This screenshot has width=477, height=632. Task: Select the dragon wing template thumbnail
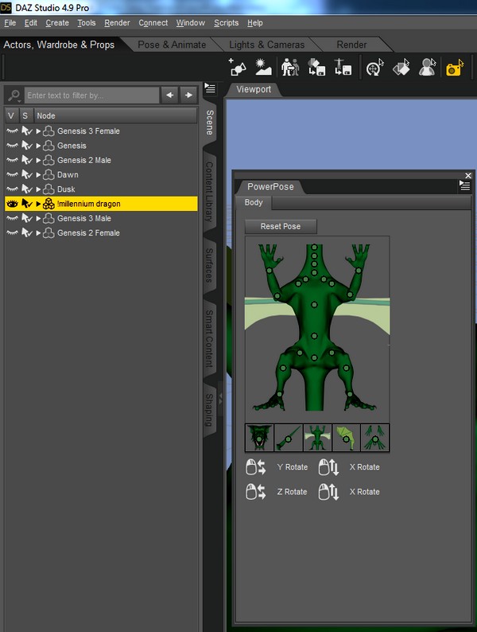(x=346, y=437)
